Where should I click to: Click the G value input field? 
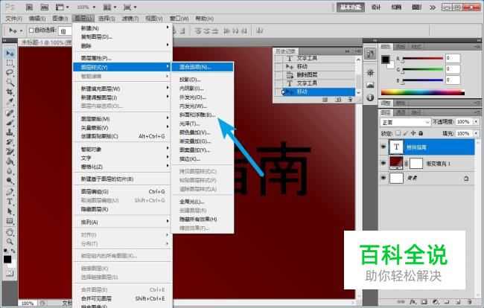[453, 69]
